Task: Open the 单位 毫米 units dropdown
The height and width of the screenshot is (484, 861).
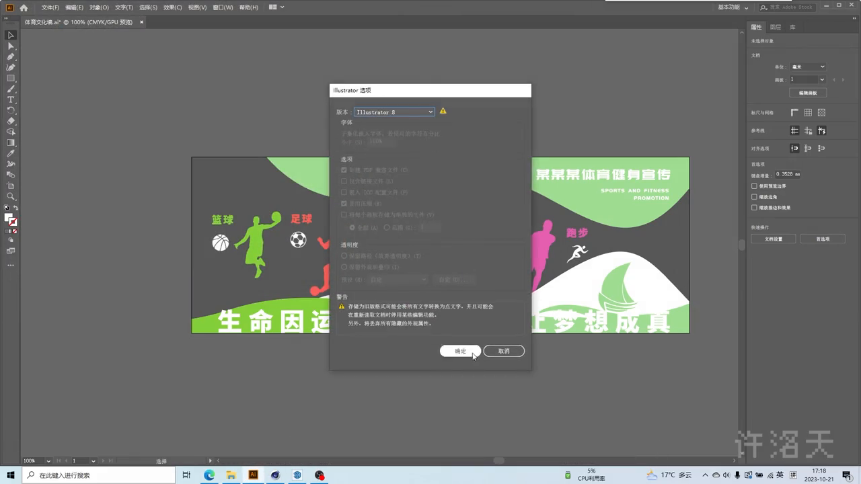Action: 808,67
